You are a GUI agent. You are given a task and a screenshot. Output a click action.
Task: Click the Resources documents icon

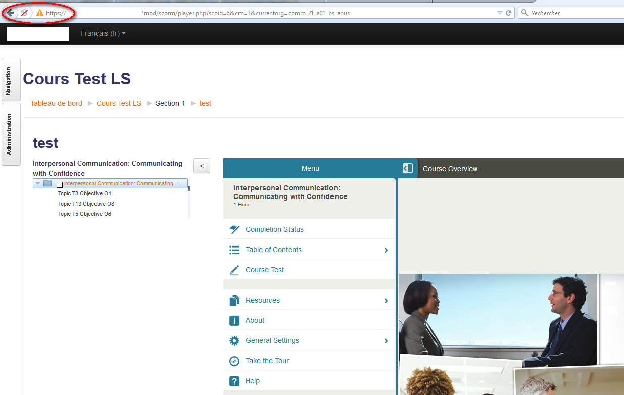pyautogui.click(x=234, y=301)
